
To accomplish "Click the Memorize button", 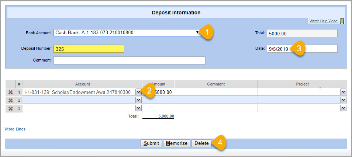I will click(x=177, y=143).
